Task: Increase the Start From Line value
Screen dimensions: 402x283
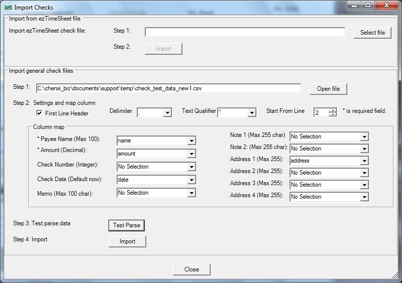Action: (332, 110)
